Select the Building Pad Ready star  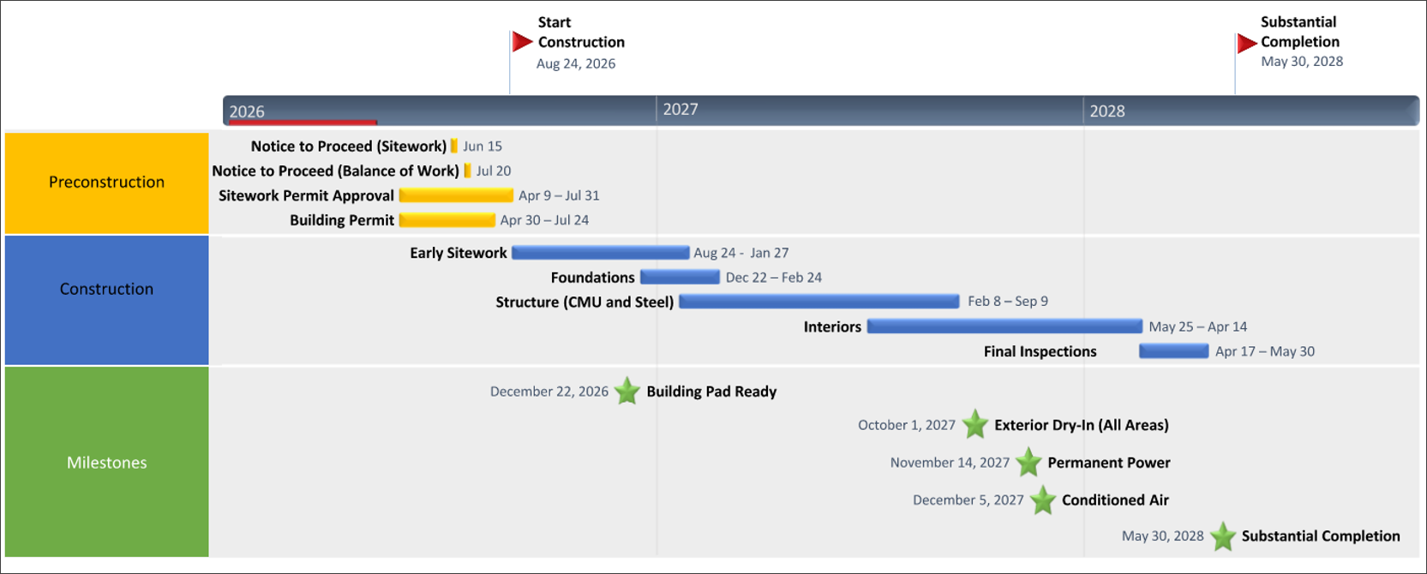pos(627,392)
